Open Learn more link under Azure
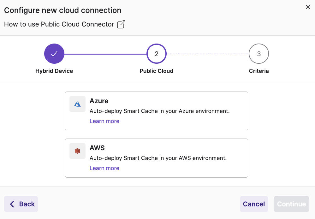315x219 pixels. (x=104, y=121)
